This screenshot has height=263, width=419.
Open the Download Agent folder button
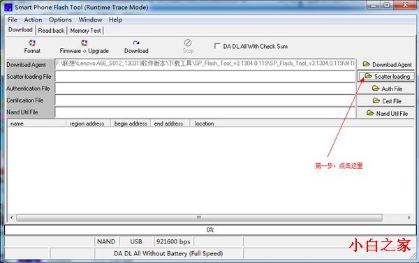[x=386, y=64]
